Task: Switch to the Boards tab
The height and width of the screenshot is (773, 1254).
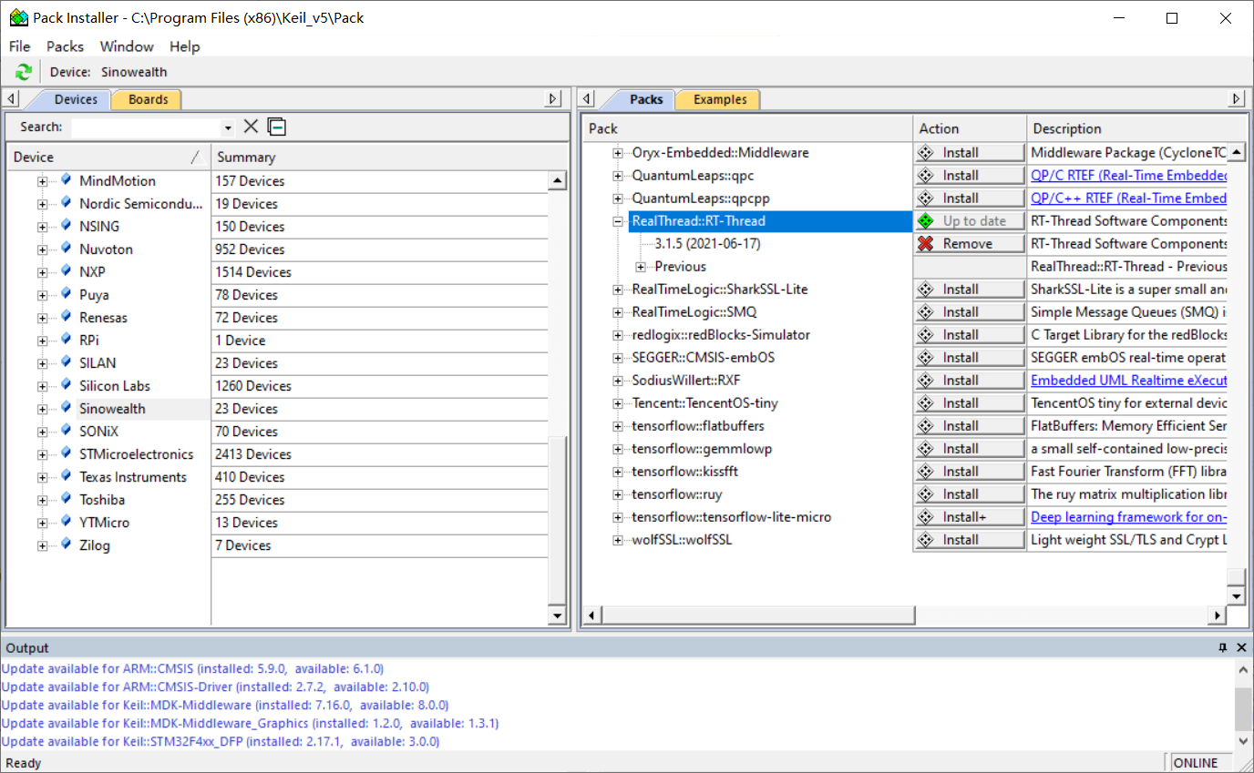Action: pyautogui.click(x=148, y=99)
